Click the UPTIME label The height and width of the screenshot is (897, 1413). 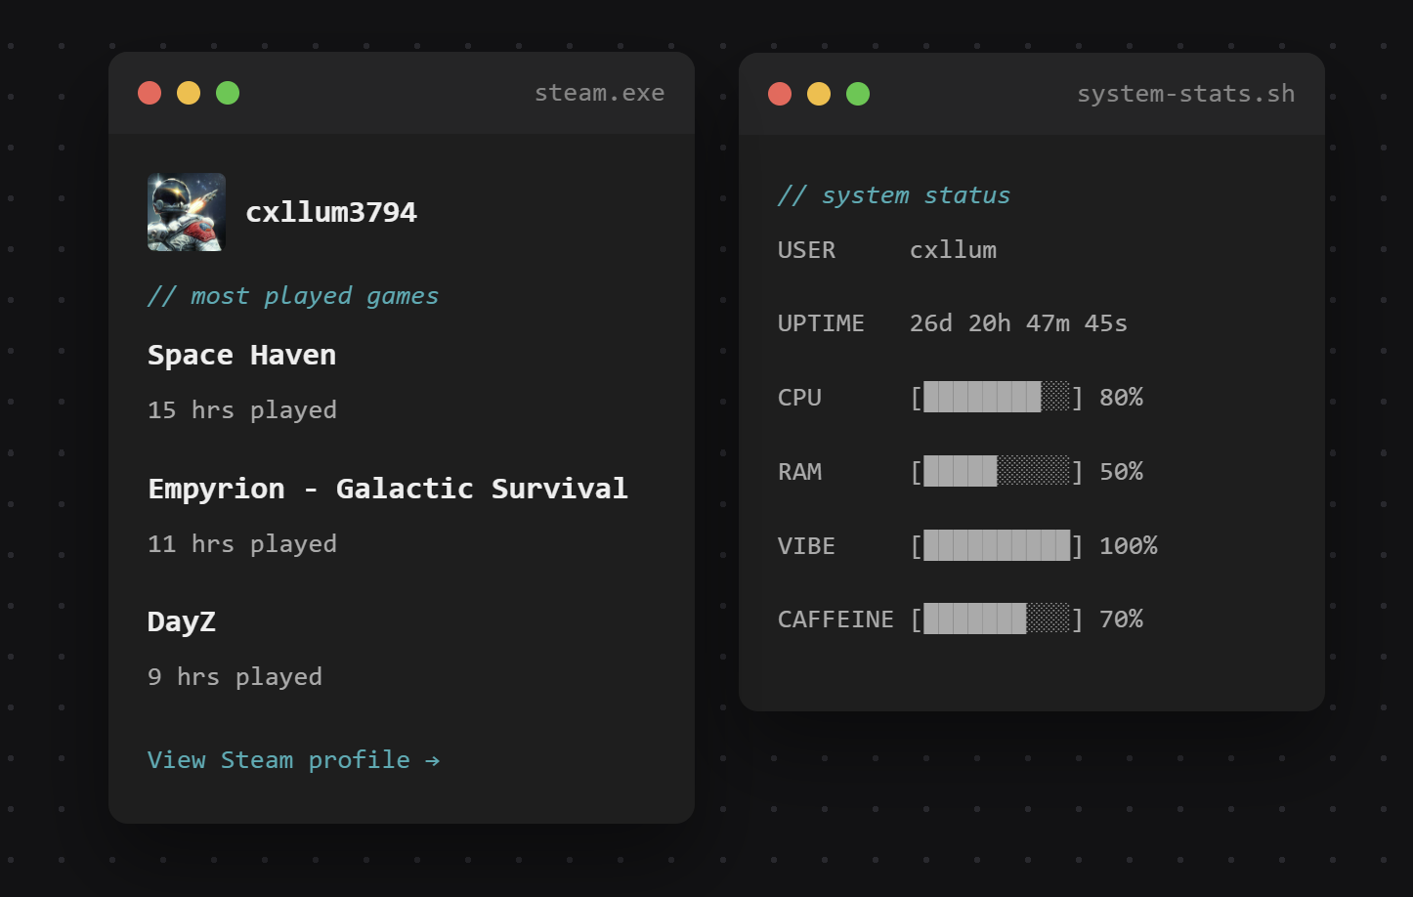click(821, 323)
